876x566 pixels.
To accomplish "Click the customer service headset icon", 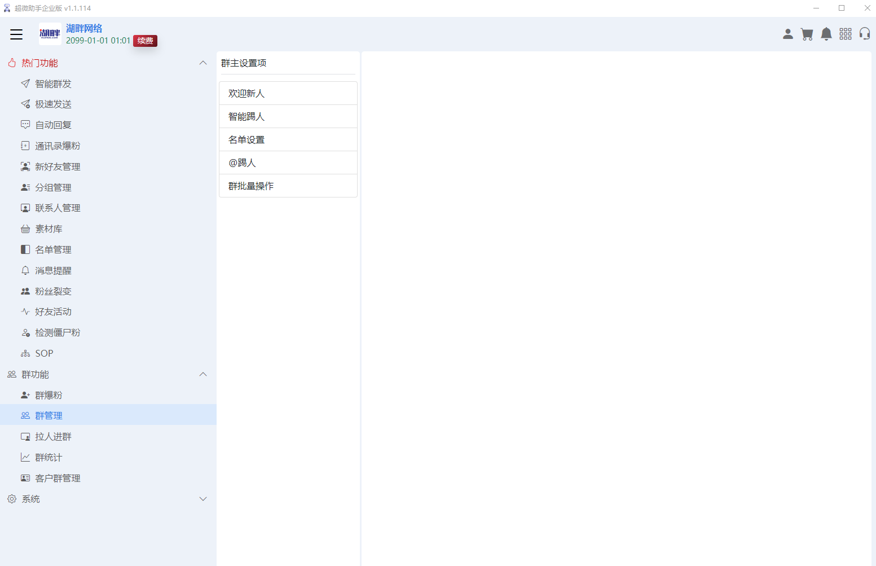I will pyautogui.click(x=864, y=34).
